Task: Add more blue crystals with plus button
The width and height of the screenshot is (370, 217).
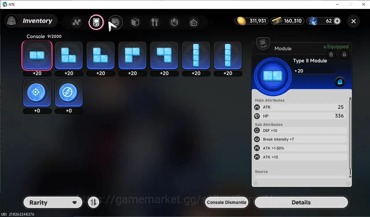Action: pos(337,21)
